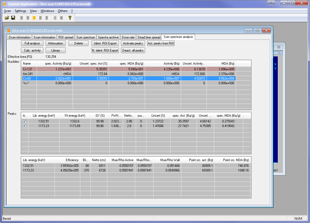
Task: Click the NUM indicator in status bar
Action: (298, 218)
